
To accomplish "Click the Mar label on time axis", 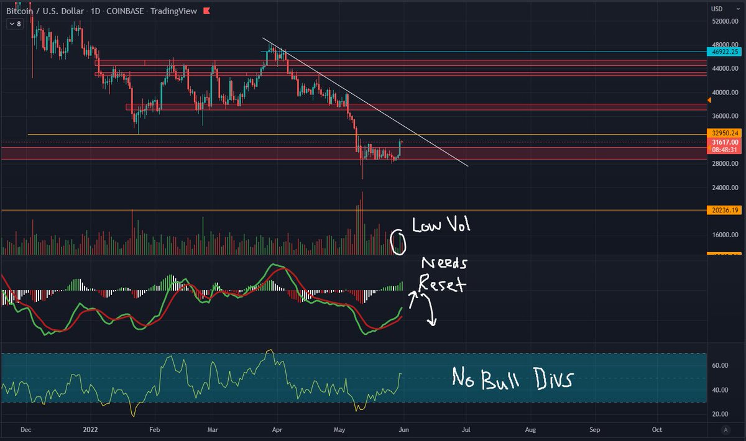I will 213,429.
